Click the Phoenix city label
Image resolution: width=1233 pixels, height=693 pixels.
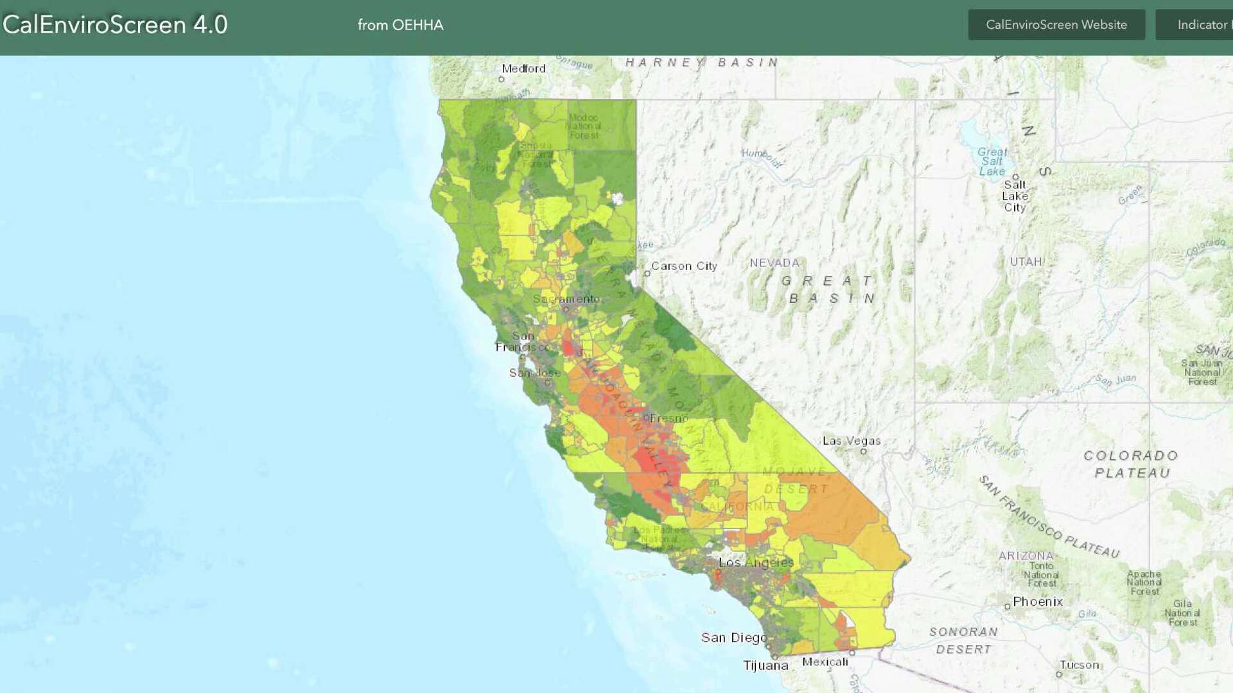point(1038,602)
